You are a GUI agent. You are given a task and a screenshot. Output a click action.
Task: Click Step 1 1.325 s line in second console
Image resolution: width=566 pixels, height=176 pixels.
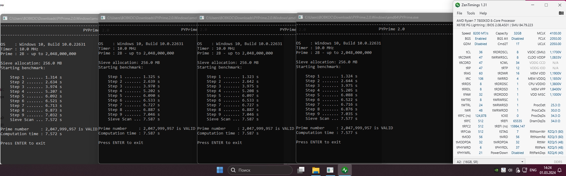pyautogui.click(x=134, y=77)
